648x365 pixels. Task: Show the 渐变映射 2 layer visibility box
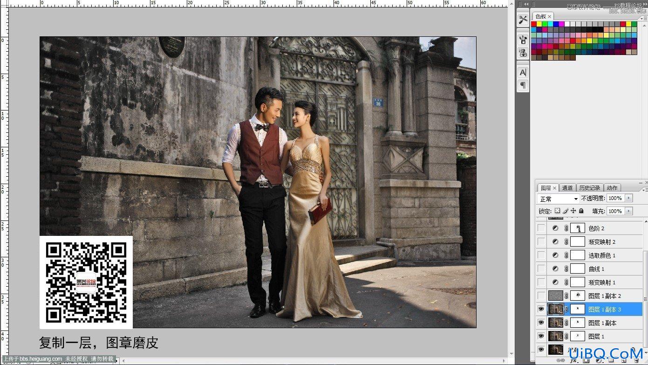point(541,242)
